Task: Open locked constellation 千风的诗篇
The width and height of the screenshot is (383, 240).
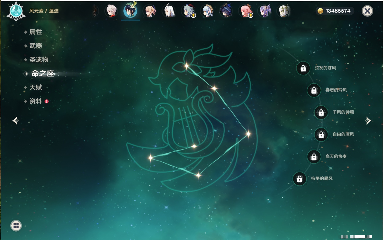Action: [x=321, y=112]
